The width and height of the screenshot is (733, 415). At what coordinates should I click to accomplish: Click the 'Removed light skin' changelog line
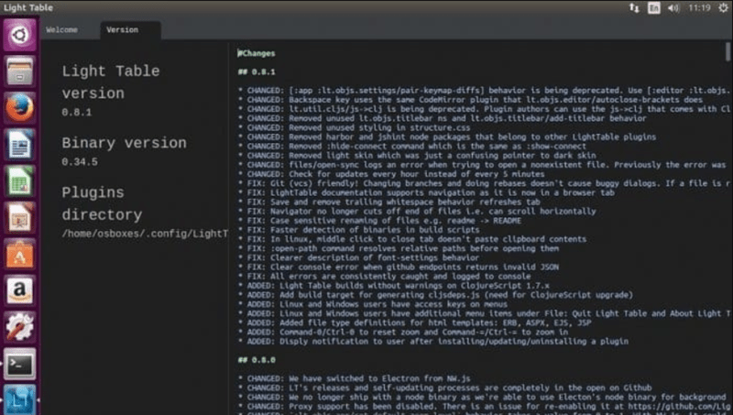(x=417, y=156)
